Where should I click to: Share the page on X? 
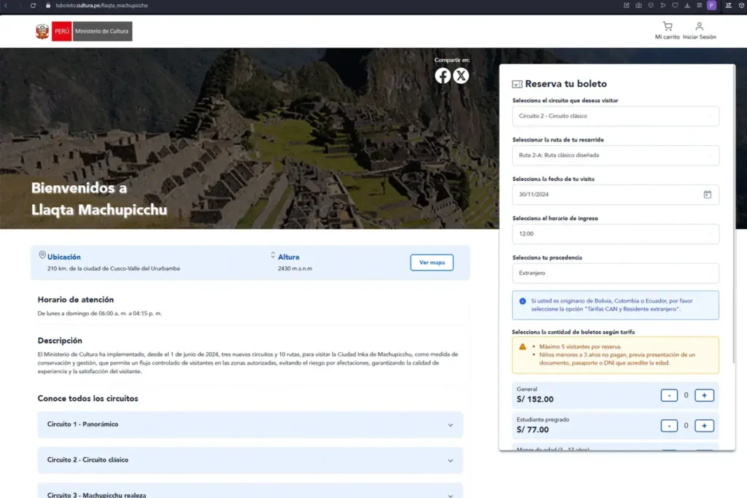point(461,75)
